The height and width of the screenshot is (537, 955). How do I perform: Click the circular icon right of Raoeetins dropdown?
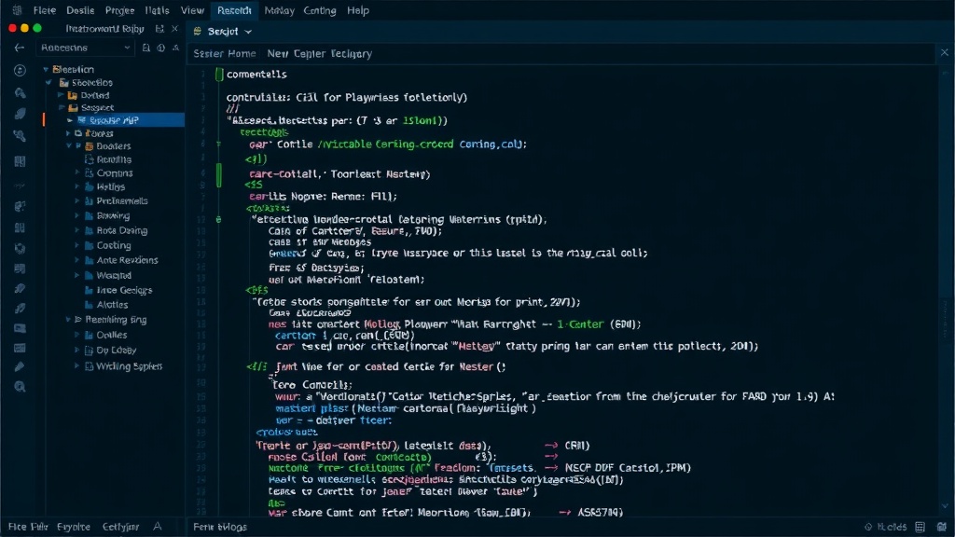click(x=160, y=48)
